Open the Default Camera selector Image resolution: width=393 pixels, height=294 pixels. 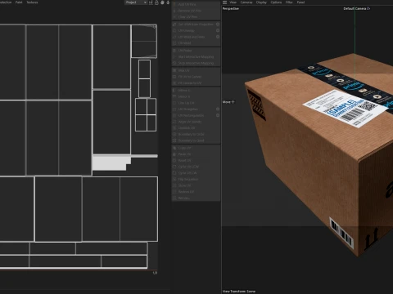[357, 9]
